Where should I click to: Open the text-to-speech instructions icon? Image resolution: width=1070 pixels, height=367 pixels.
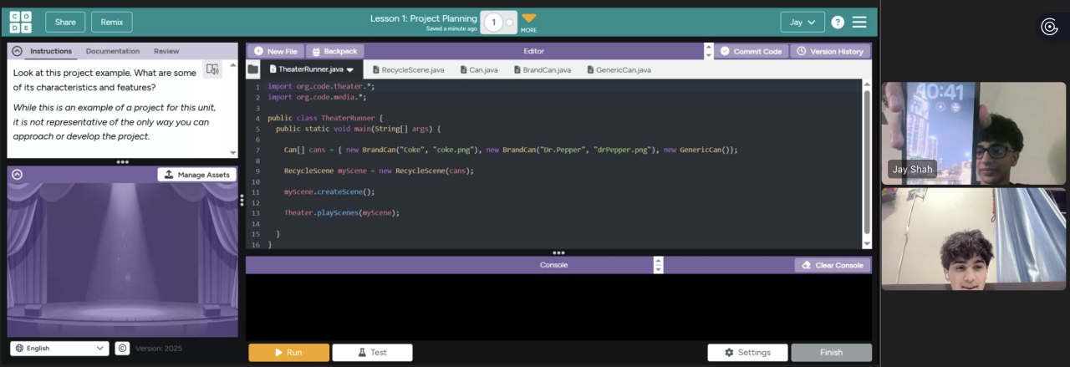212,69
